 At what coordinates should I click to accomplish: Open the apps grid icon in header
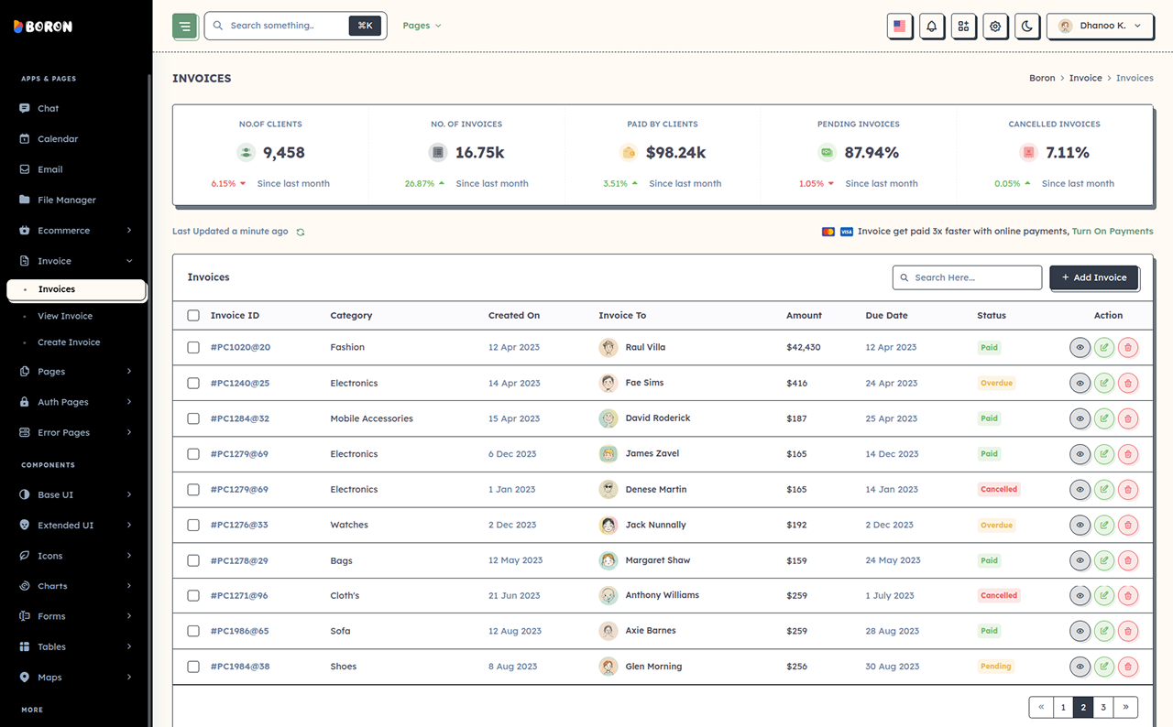tap(963, 26)
